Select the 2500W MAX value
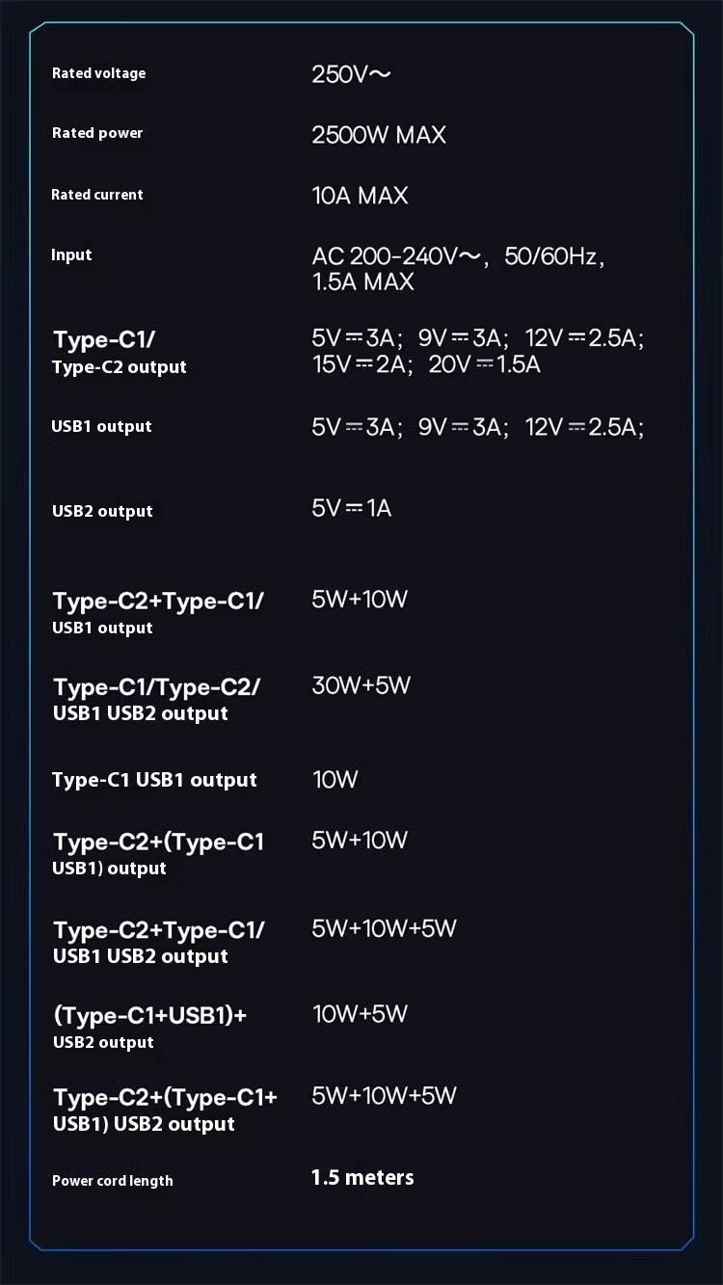 pyautogui.click(x=379, y=135)
